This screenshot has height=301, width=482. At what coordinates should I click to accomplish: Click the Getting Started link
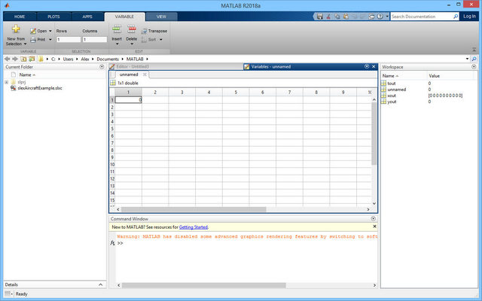pyautogui.click(x=193, y=227)
